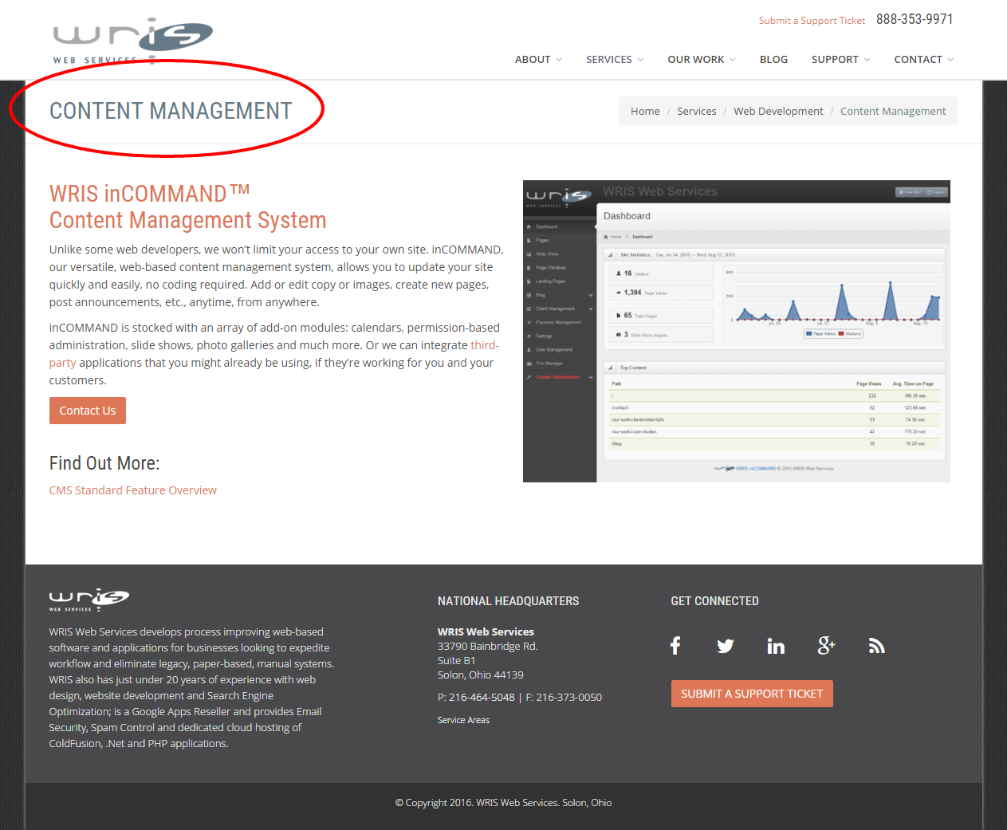Open the LinkedIn icon in footer
Screen dimensions: 1007x830
776,646
